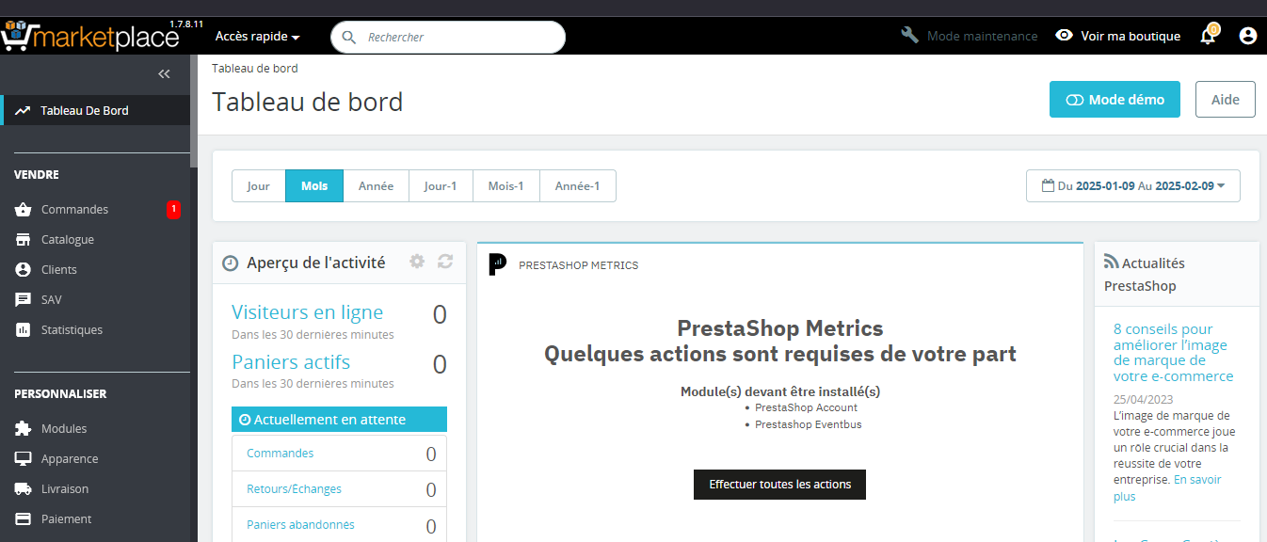Open Retours/Échanges link
The width and height of the screenshot is (1267, 542).
294,488
